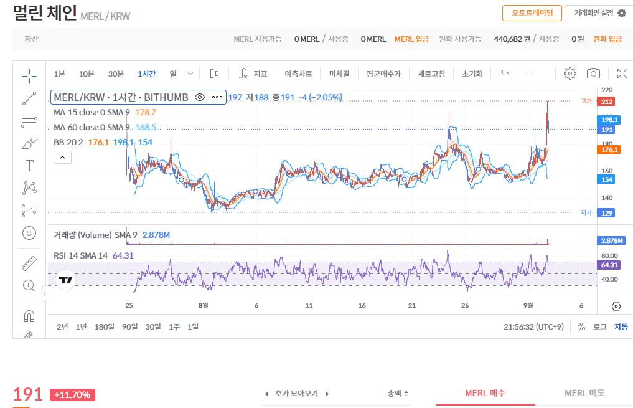Open the MERL 매도 sell tab
The image size is (633, 408).
coord(584,393)
